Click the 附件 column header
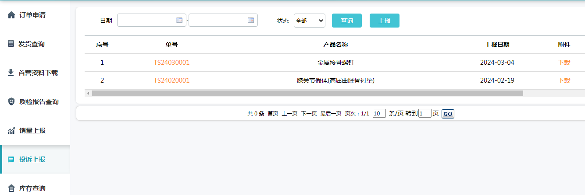Screen dimensions: 585x195 pyautogui.click(x=564, y=45)
